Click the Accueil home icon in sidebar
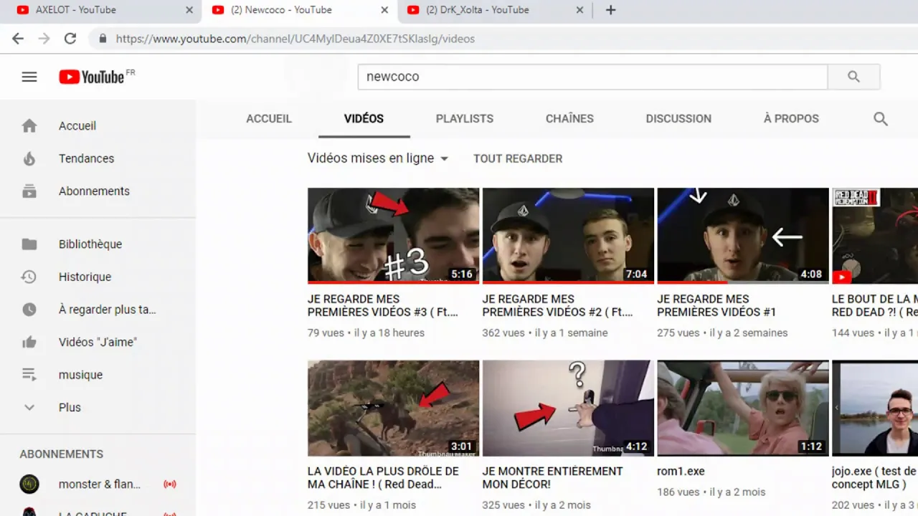The image size is (918, 516). coord(29,126)
